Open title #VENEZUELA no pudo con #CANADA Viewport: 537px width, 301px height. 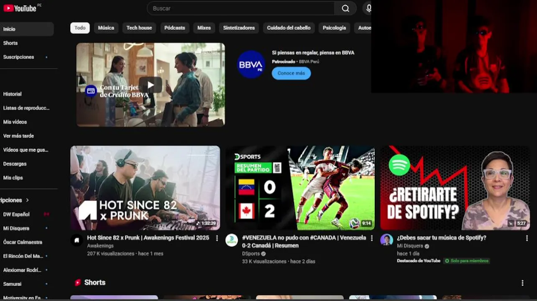tap(304, 242)
